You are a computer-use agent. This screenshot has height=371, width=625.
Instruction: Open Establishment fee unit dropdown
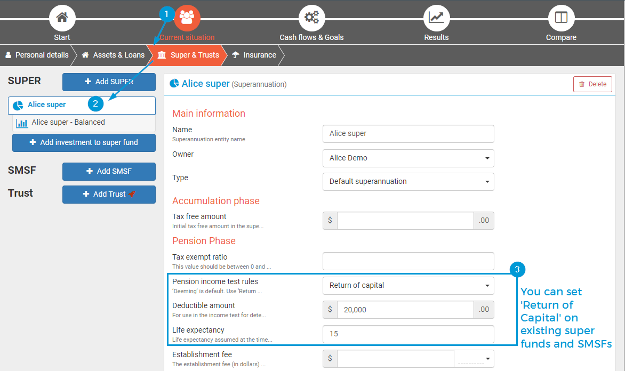click(x=474, y=359)
